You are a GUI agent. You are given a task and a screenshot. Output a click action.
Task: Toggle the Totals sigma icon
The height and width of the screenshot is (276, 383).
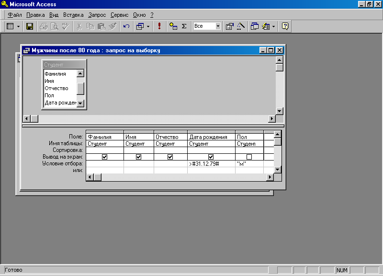coord(184,26)
